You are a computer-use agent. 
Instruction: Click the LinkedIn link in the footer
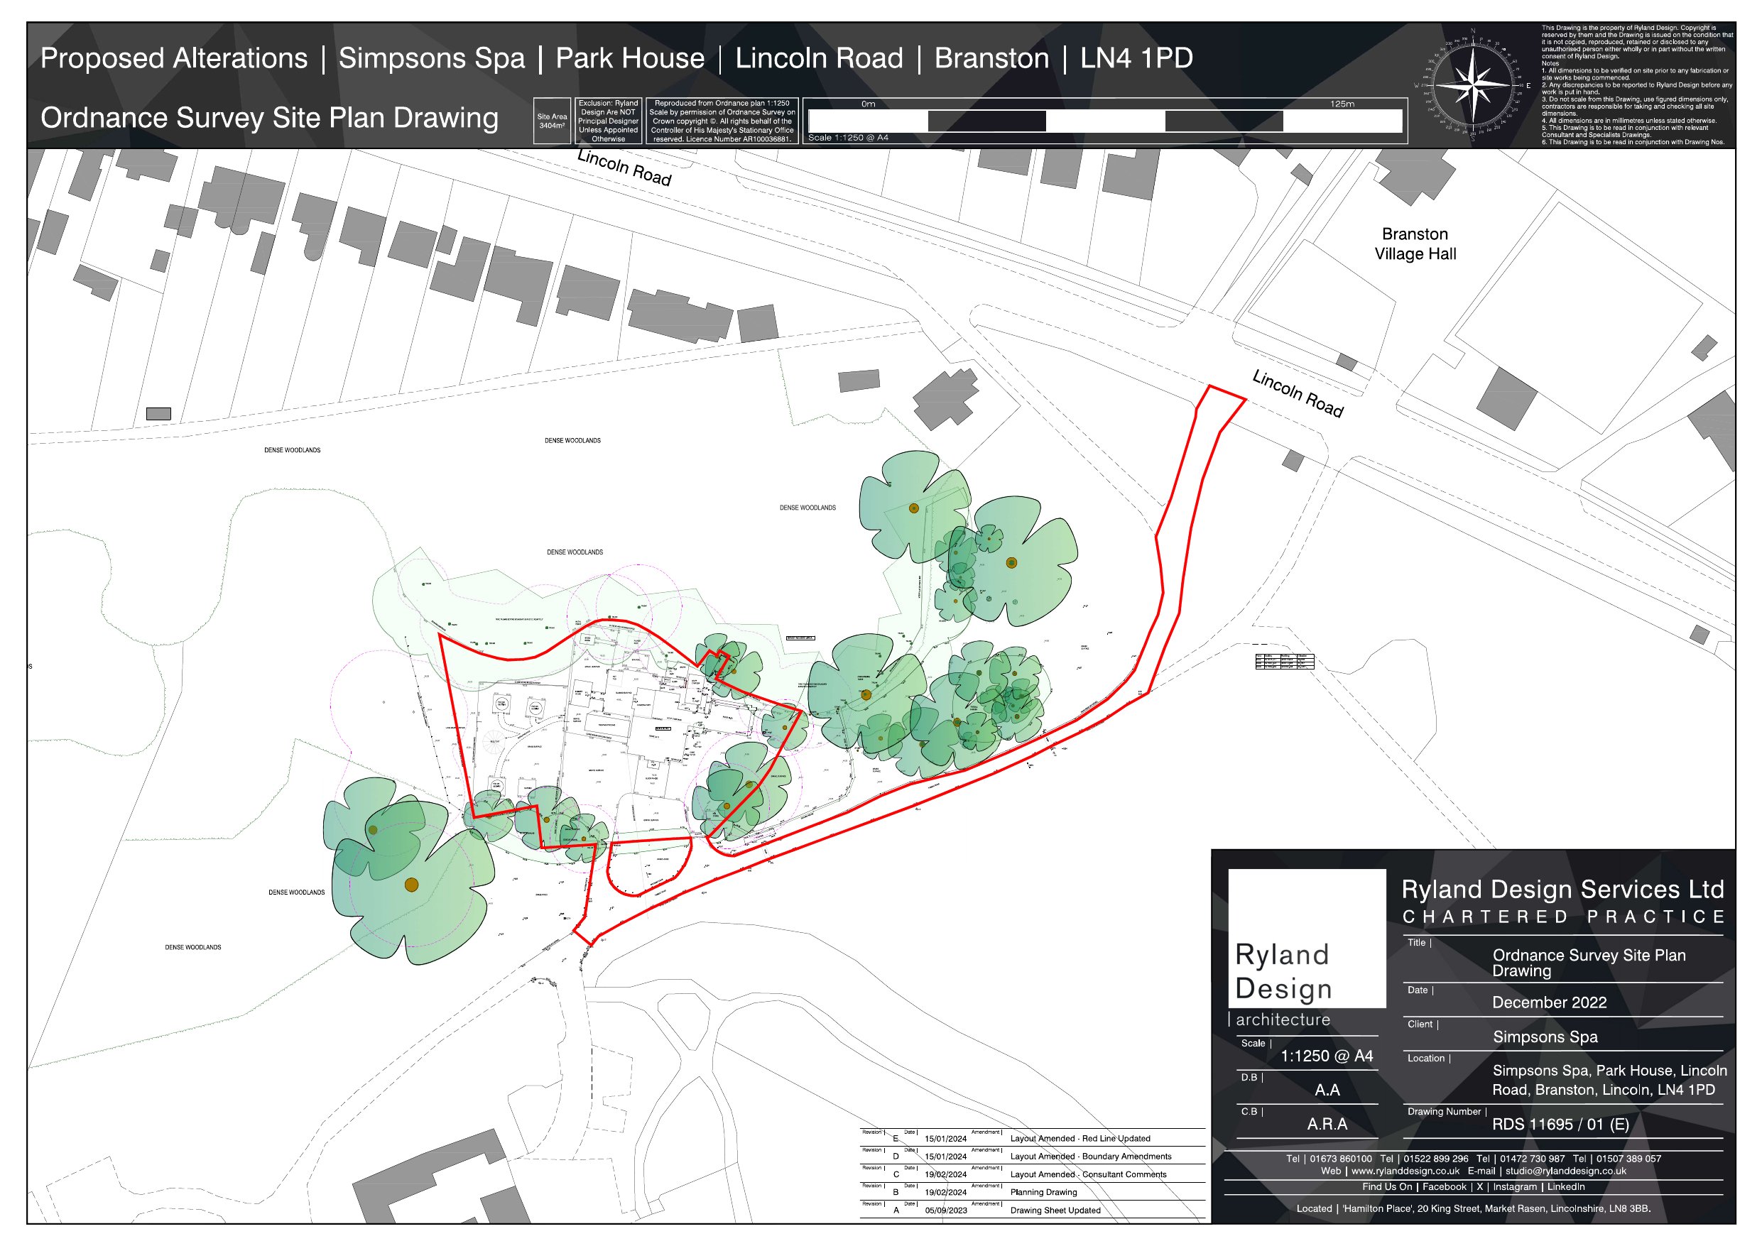(1565, 1187)
